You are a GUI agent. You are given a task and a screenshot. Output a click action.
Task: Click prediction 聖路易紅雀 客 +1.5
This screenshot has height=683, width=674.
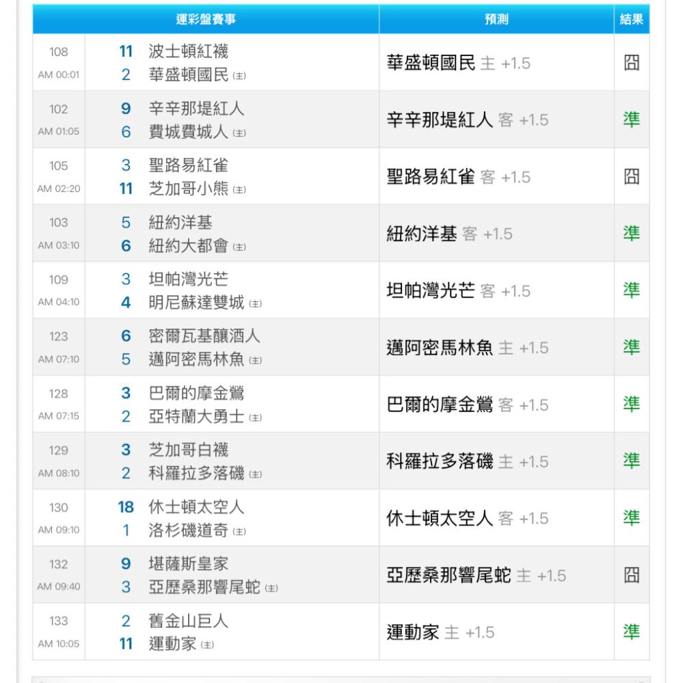coord(459,177)
